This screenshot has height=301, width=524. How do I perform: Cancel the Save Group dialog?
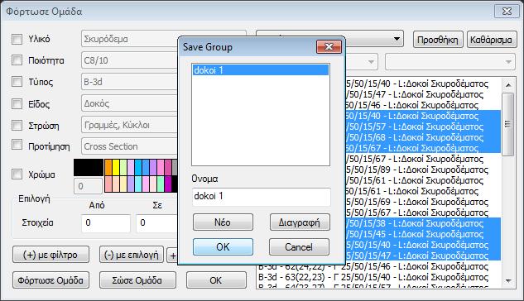tap(299, 247)
